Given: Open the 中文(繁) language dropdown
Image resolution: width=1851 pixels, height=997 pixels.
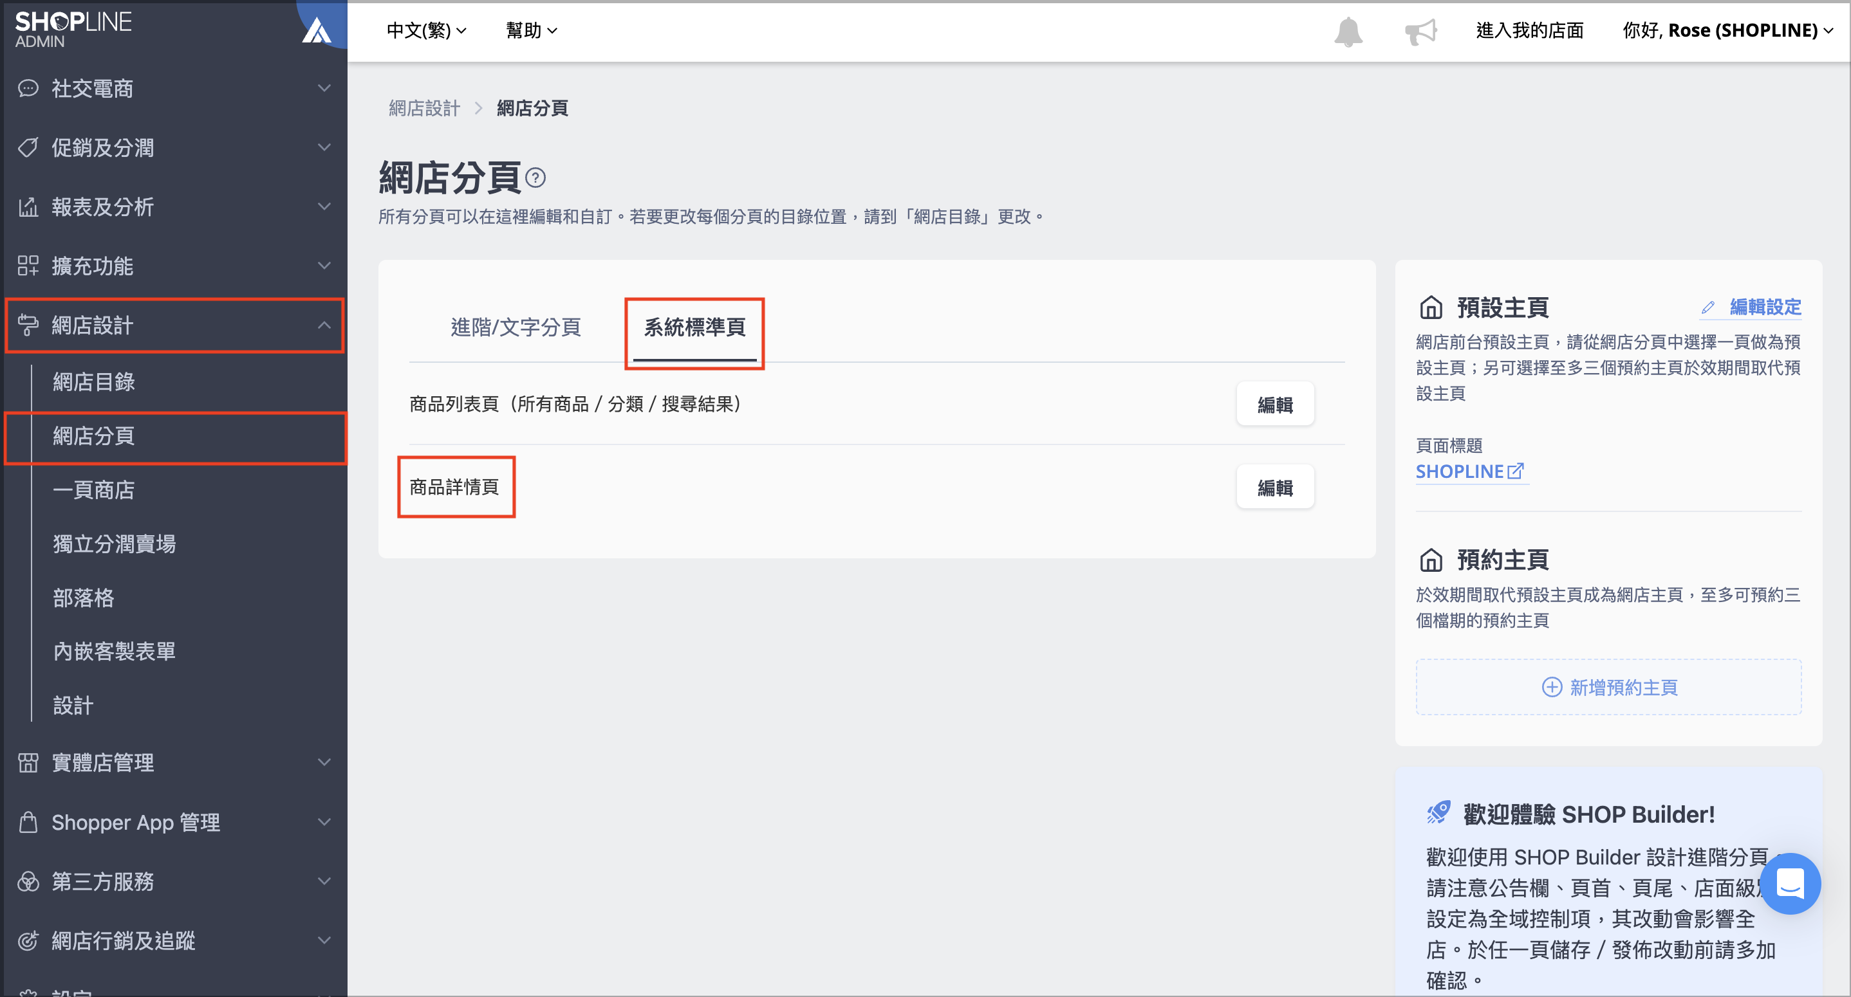Looking at the screenshot, I should [427, 30].
